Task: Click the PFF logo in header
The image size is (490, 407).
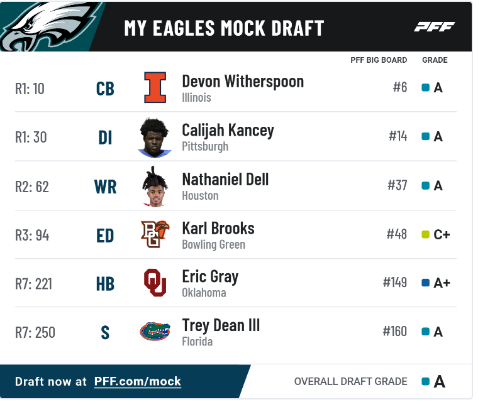Action: 434,27
